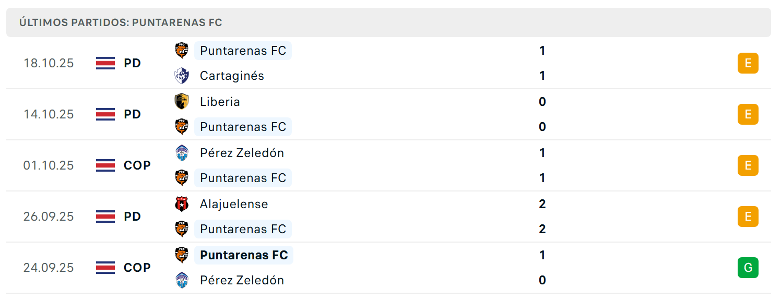Open the Liberia team link
781x300 pixels.
pyautogui.click(x=220, y=101)
